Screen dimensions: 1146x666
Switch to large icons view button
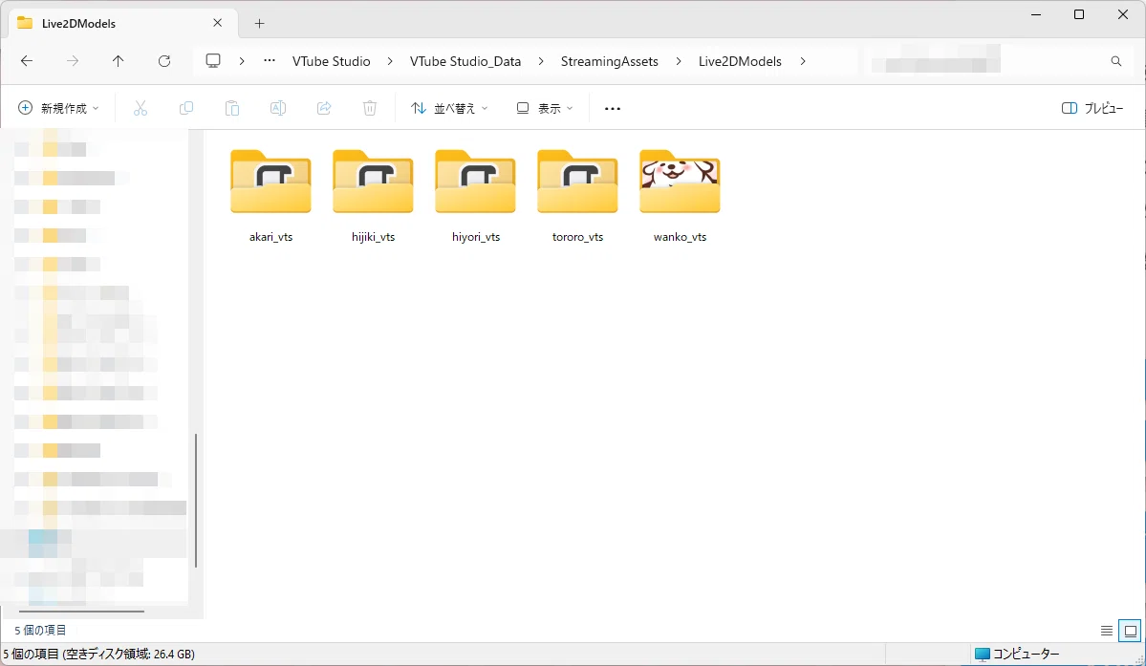(1130, 631)
